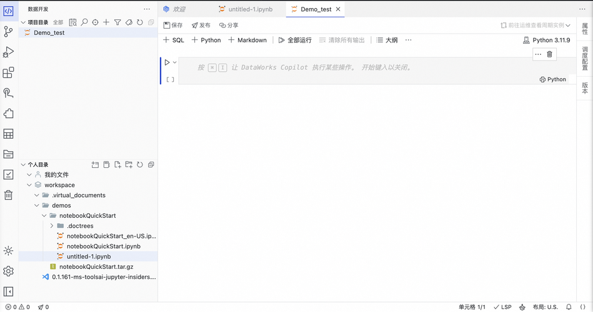Viewport: 593px width, 312px height.
Task: Collapse all in personal directory
Action: 151,164
